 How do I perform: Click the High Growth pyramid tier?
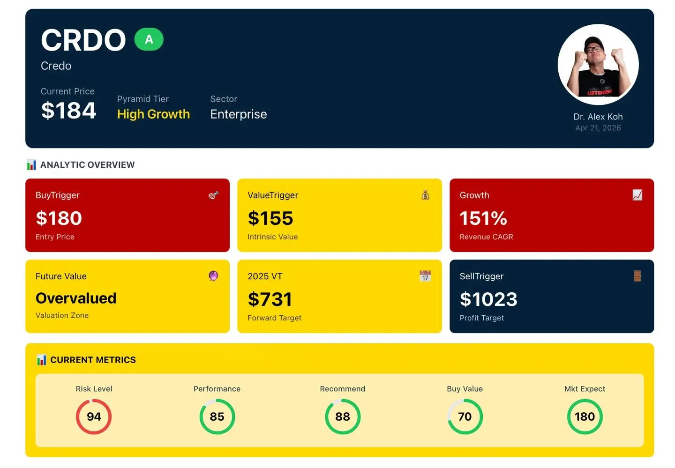coord(153,114)
